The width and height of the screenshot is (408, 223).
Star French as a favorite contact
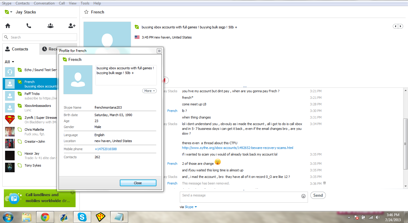(86, 12)
